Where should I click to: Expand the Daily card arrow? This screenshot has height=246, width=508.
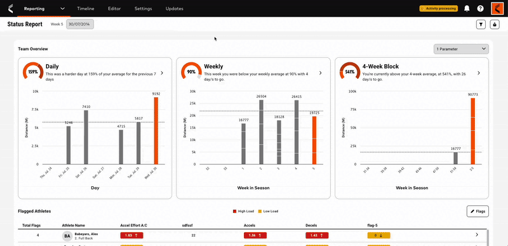click(162, 73)
